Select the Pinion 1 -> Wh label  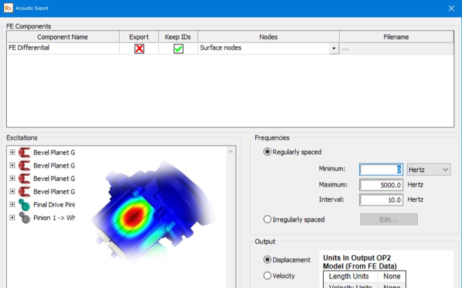click(54, 218)
